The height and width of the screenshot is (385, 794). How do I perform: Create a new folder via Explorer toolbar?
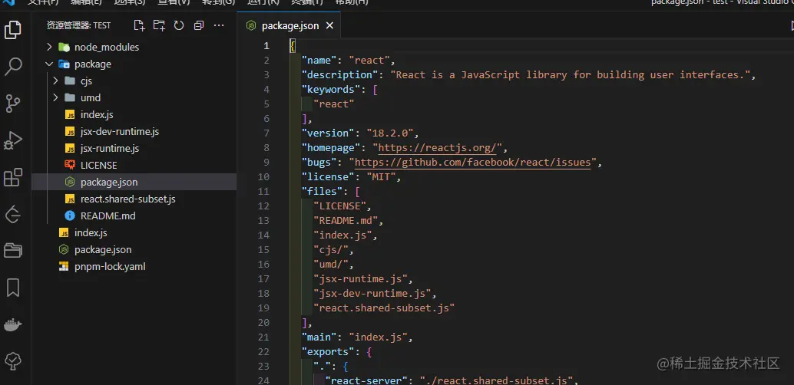(x=159, y=25)
